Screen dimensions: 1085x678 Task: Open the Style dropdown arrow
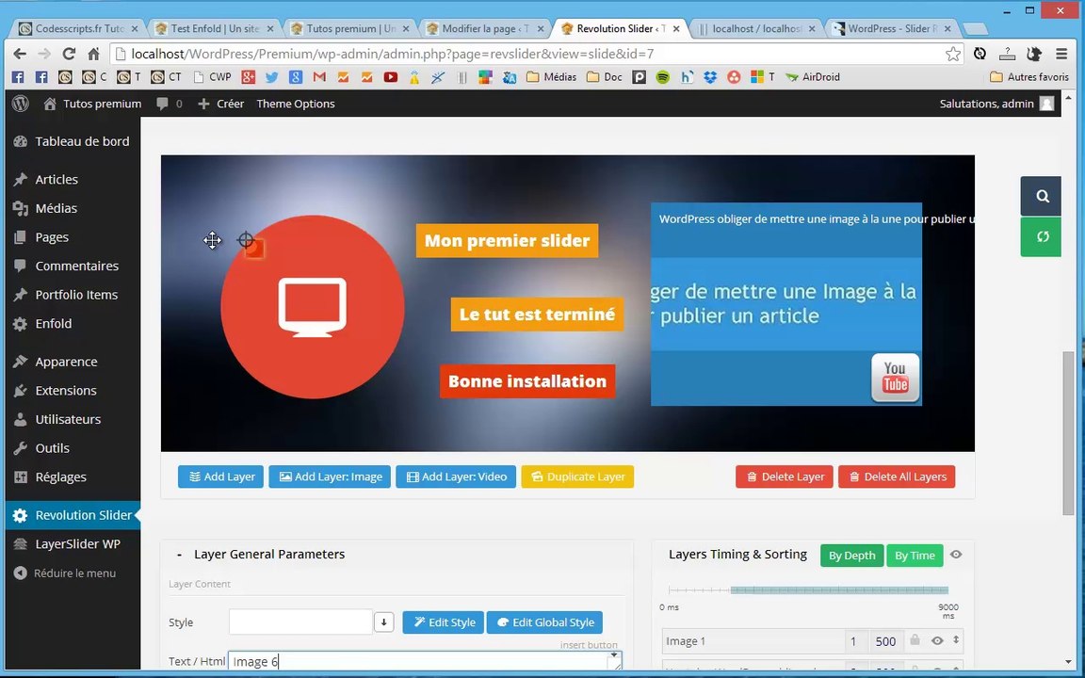point(384,621)
